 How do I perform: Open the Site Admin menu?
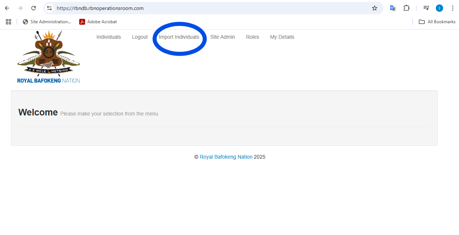point(223,37)
